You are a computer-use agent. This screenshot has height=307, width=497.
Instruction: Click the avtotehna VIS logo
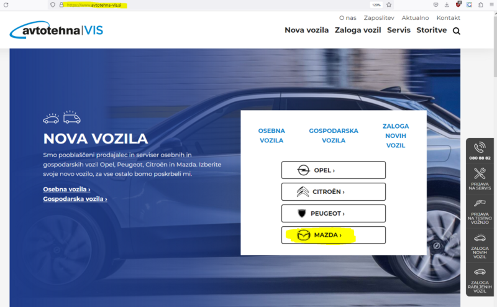click(56, 30)
